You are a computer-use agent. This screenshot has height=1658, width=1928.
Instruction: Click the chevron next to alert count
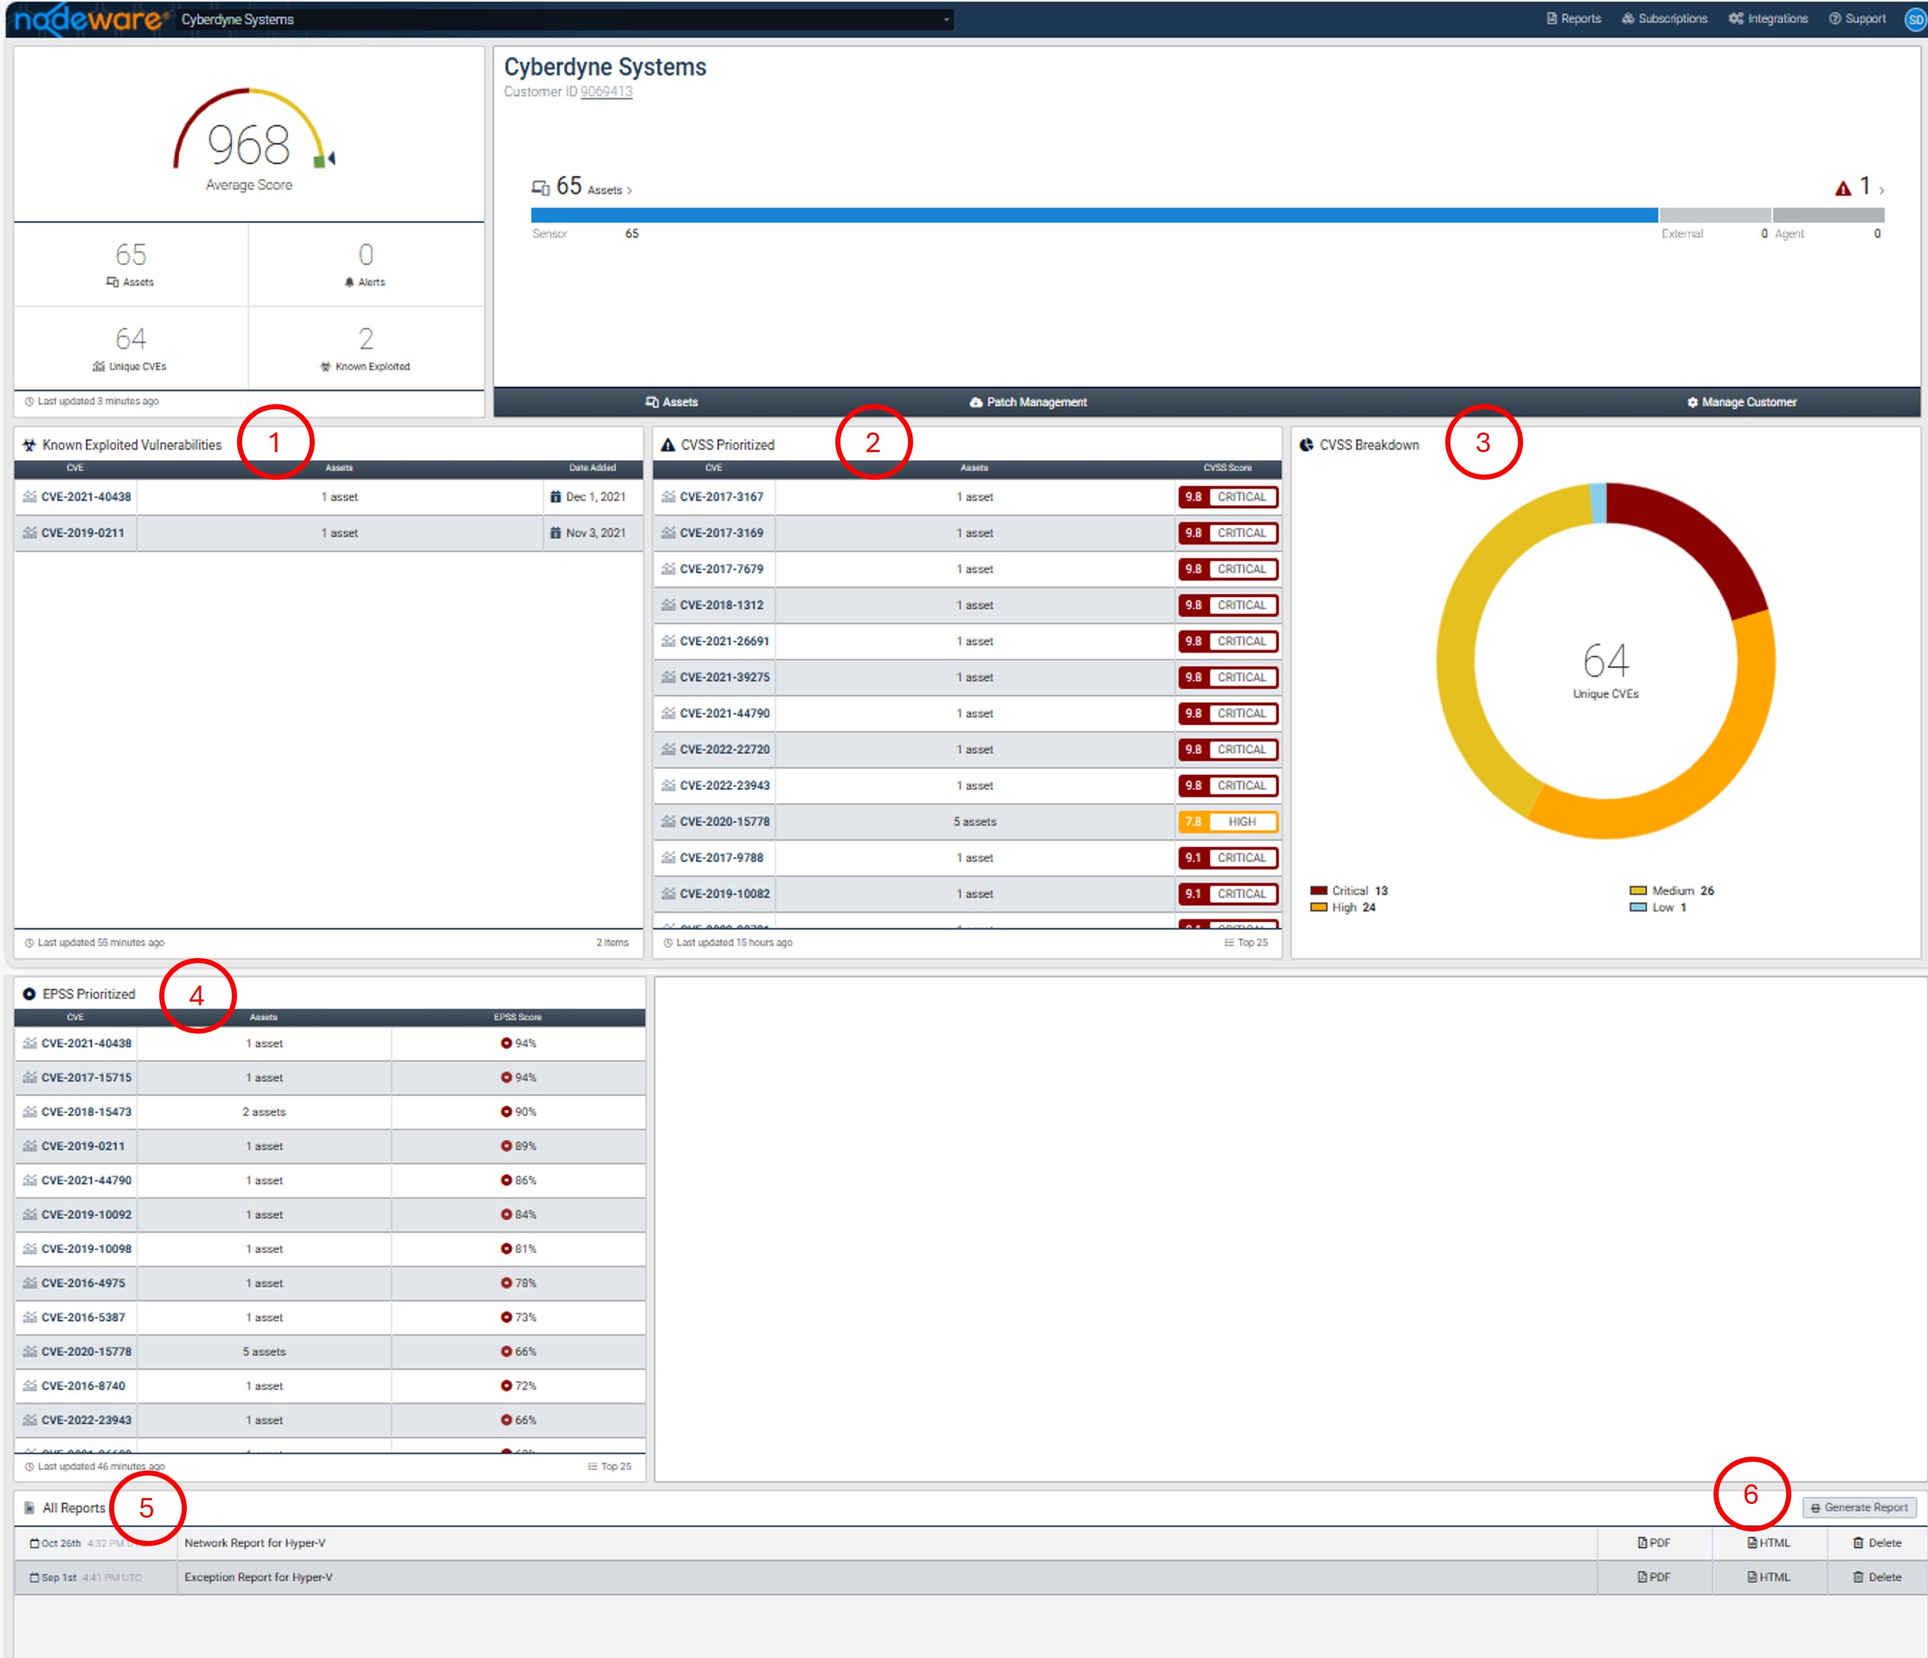[x=1881, y=190]
